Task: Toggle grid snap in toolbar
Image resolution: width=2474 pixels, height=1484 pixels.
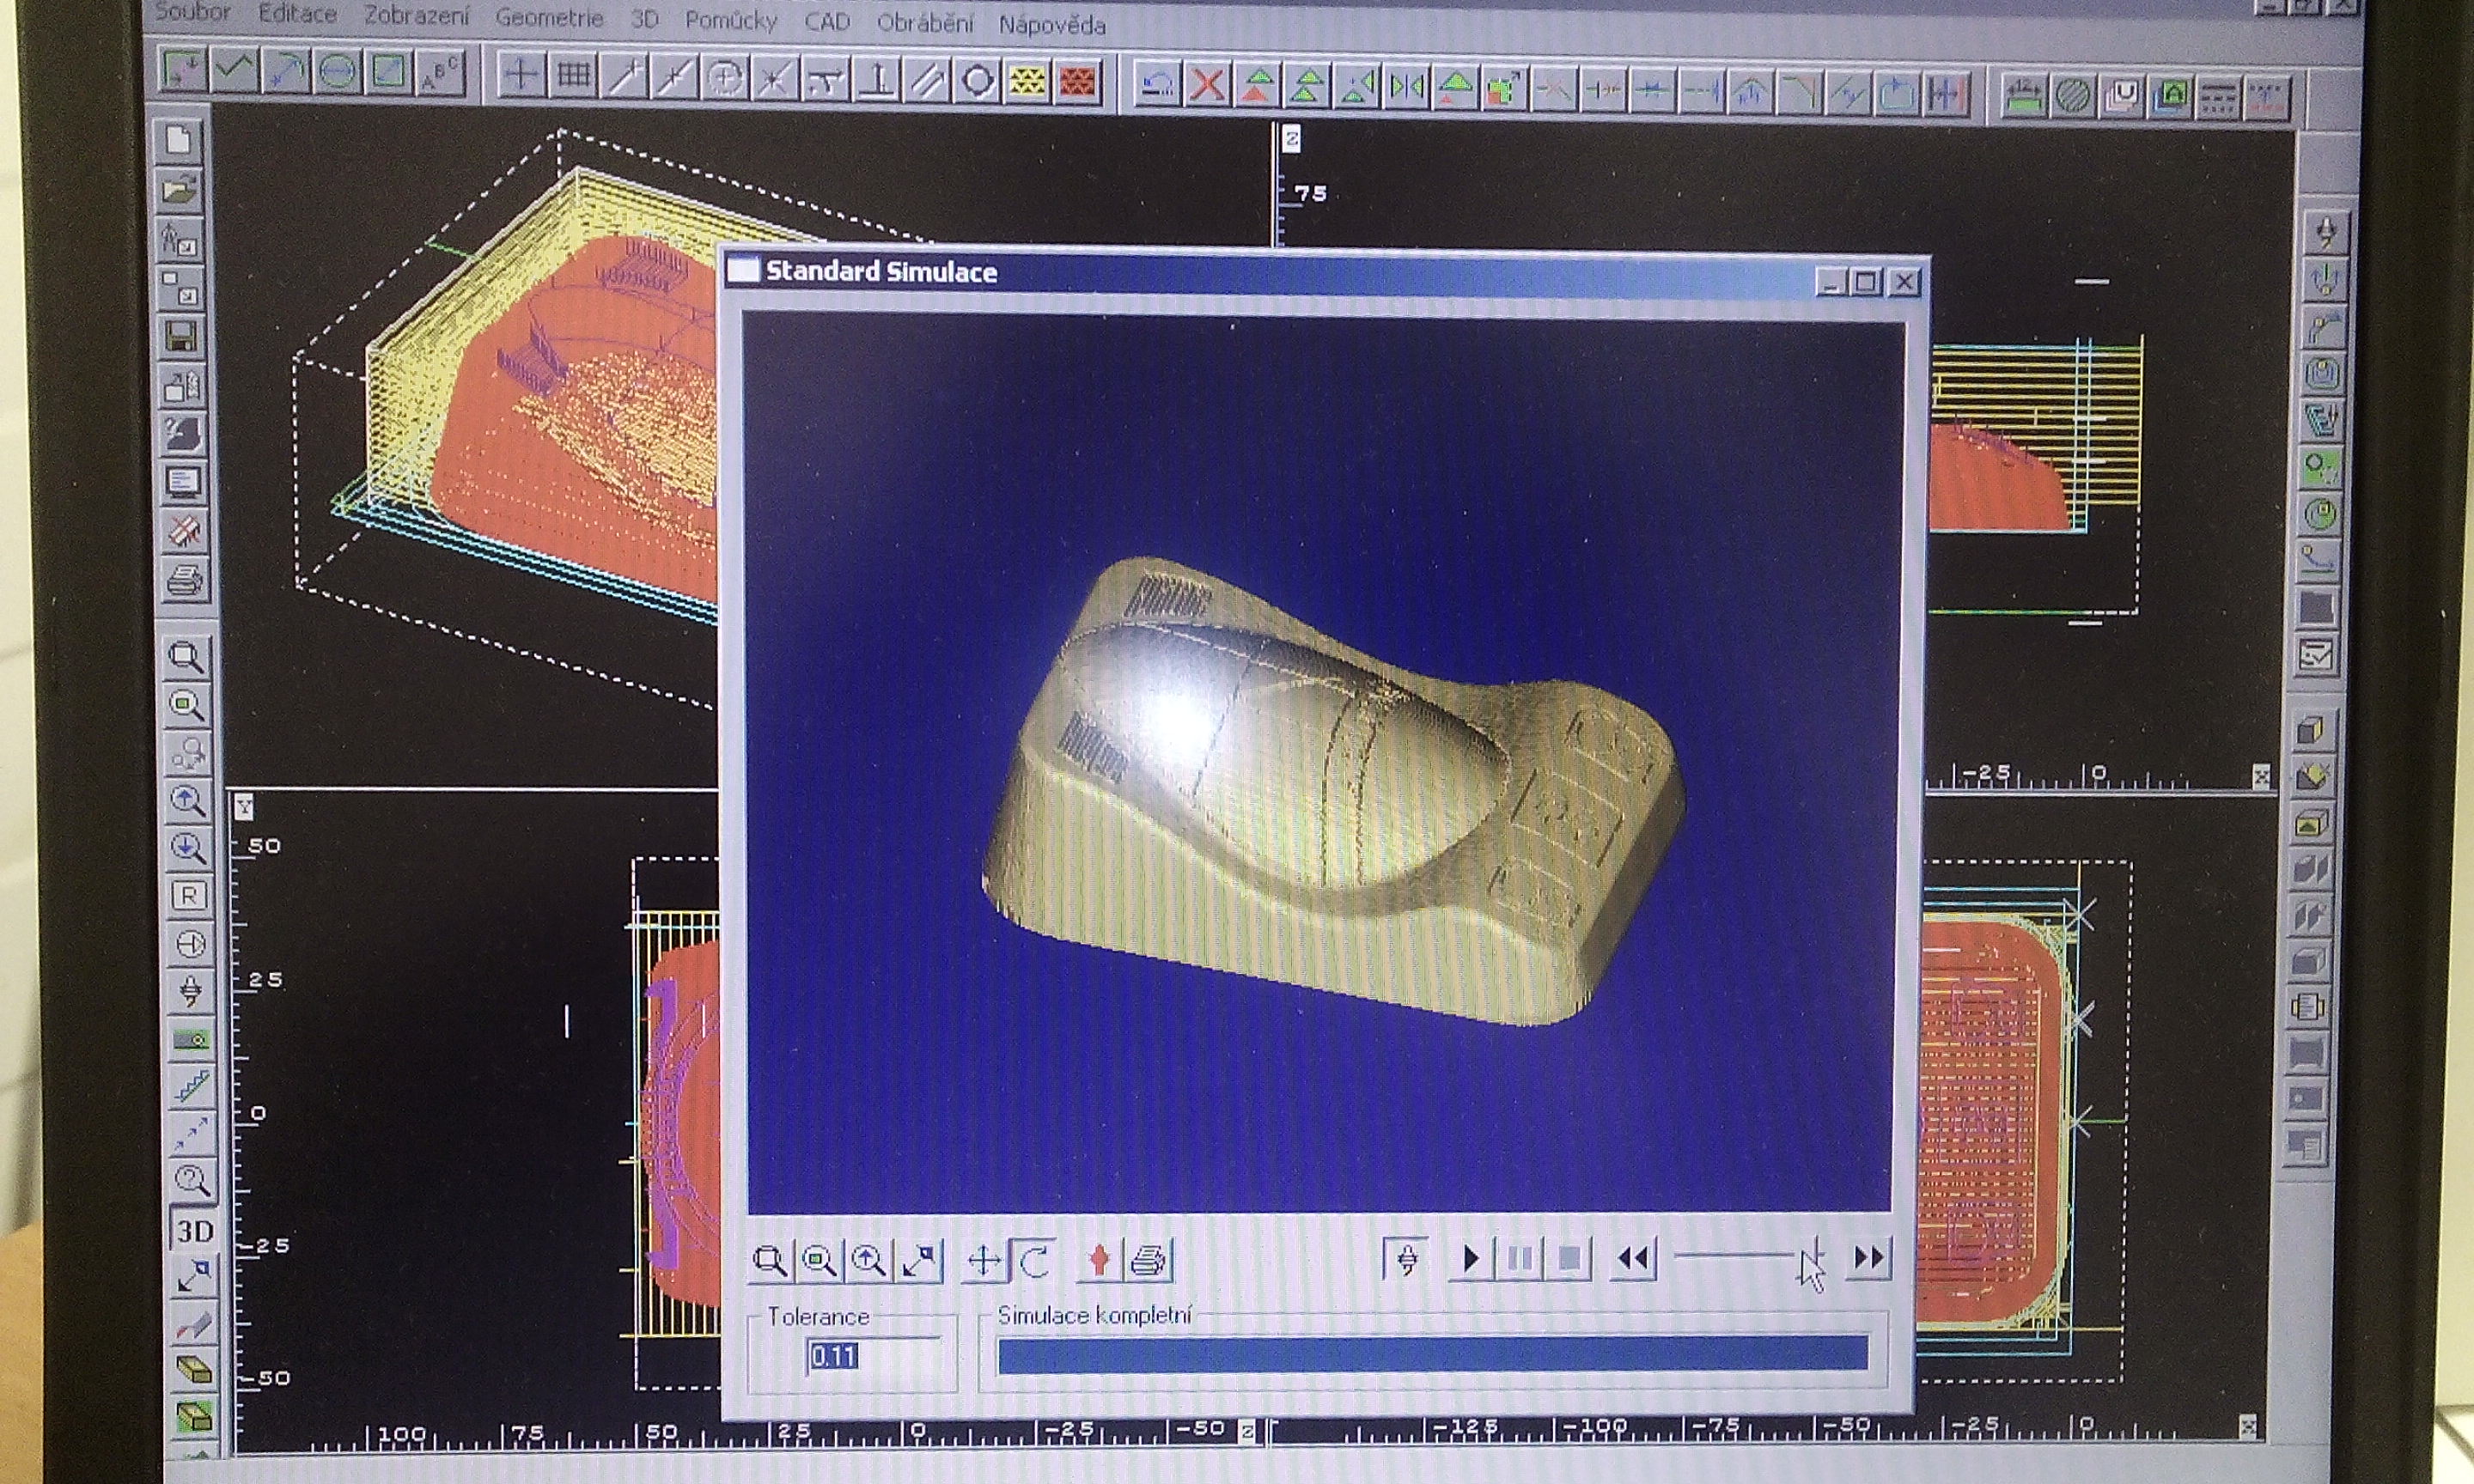Action: tap(573, 75)
